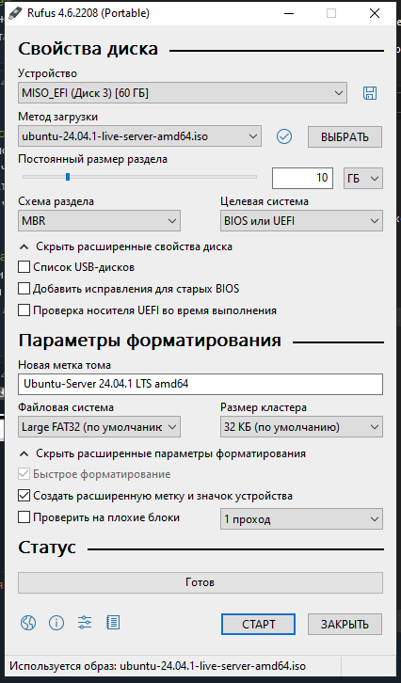This screenshot has width=401, height=683.
Task: Click the ЗАКРЫТЬ button
Action: point(345,624)
